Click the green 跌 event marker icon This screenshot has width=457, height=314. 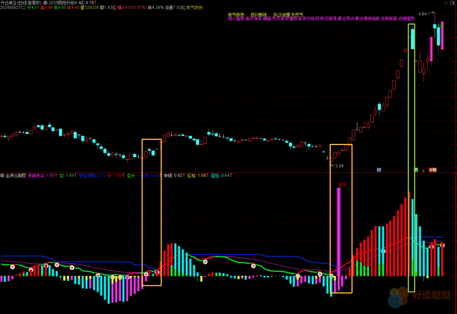[416, 170]
